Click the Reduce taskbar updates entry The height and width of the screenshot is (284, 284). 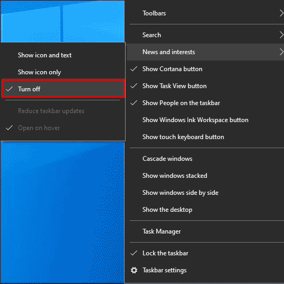coord(63,111)
